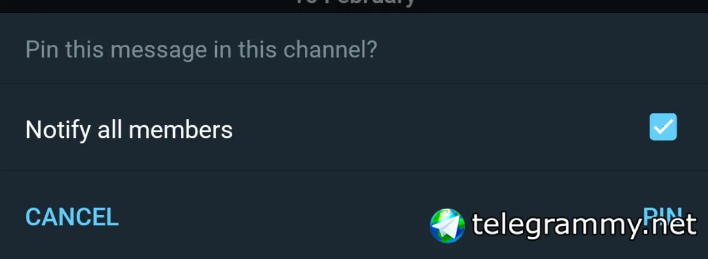Tap the word members in the option row

coord(181,129)
